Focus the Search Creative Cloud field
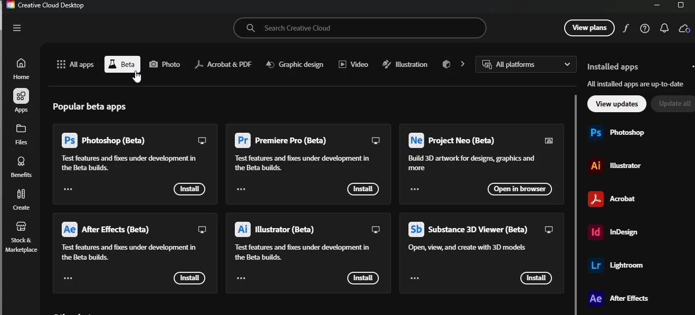The width and height of the screenshot is (695, 315). 360,28
